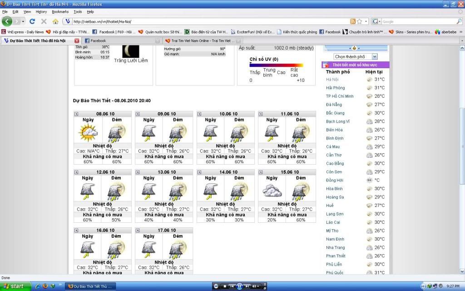
Task: Switch to the Facebook tab
Action: tap(122, 40)
